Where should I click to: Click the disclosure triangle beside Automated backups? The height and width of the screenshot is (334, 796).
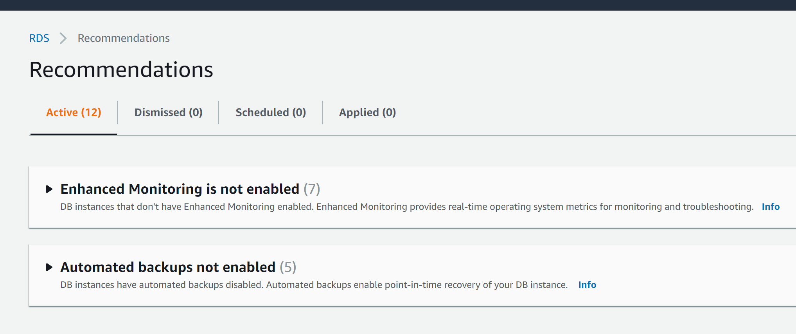click(50, 268)
